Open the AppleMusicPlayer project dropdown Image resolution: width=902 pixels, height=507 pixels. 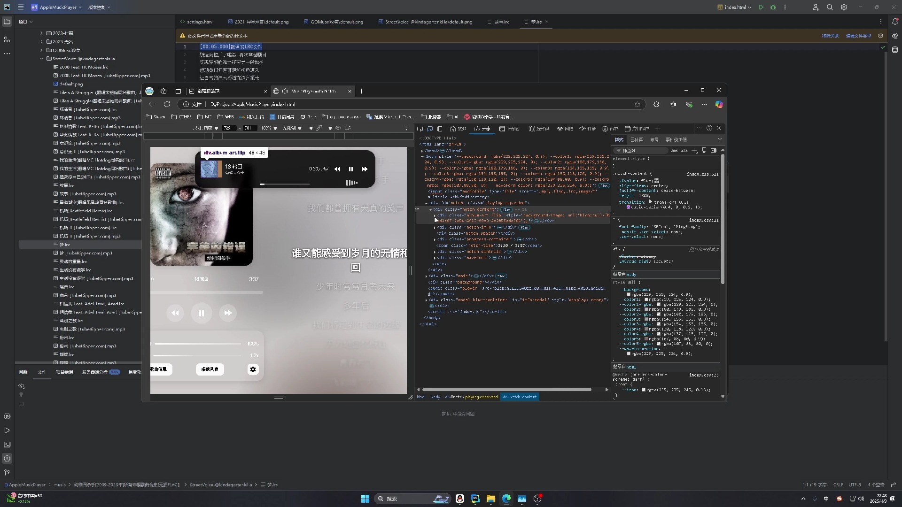(56, 7)
